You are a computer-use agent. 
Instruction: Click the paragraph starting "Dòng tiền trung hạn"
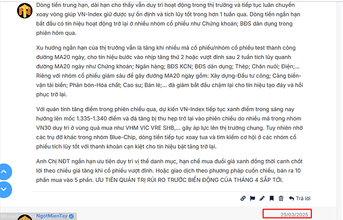tap(169, 19)
